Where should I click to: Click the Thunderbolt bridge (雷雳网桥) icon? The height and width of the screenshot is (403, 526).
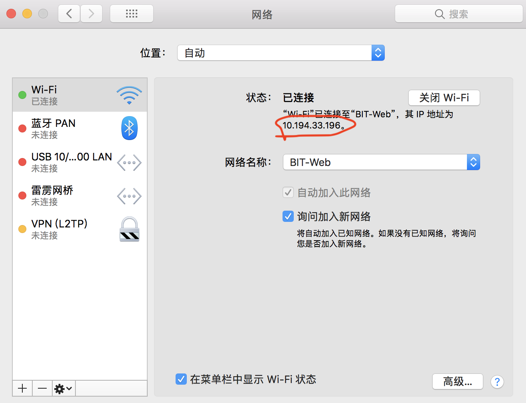point(129,196)
